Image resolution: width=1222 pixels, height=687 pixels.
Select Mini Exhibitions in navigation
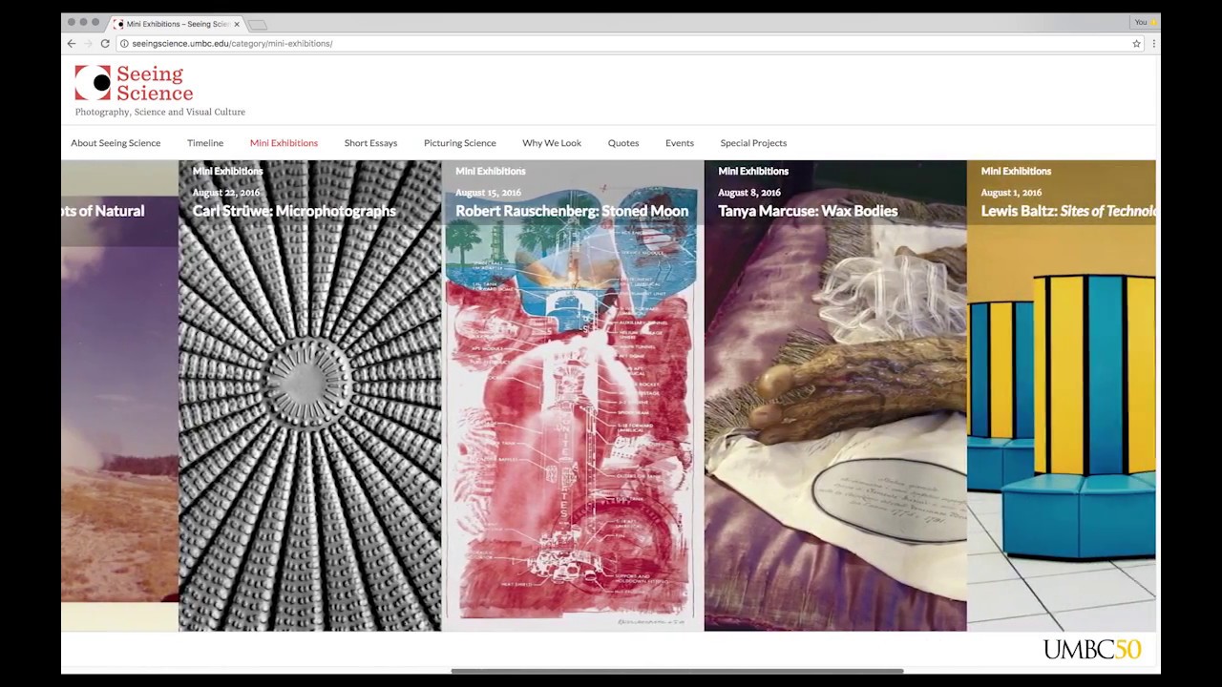(x=284, y=143)
